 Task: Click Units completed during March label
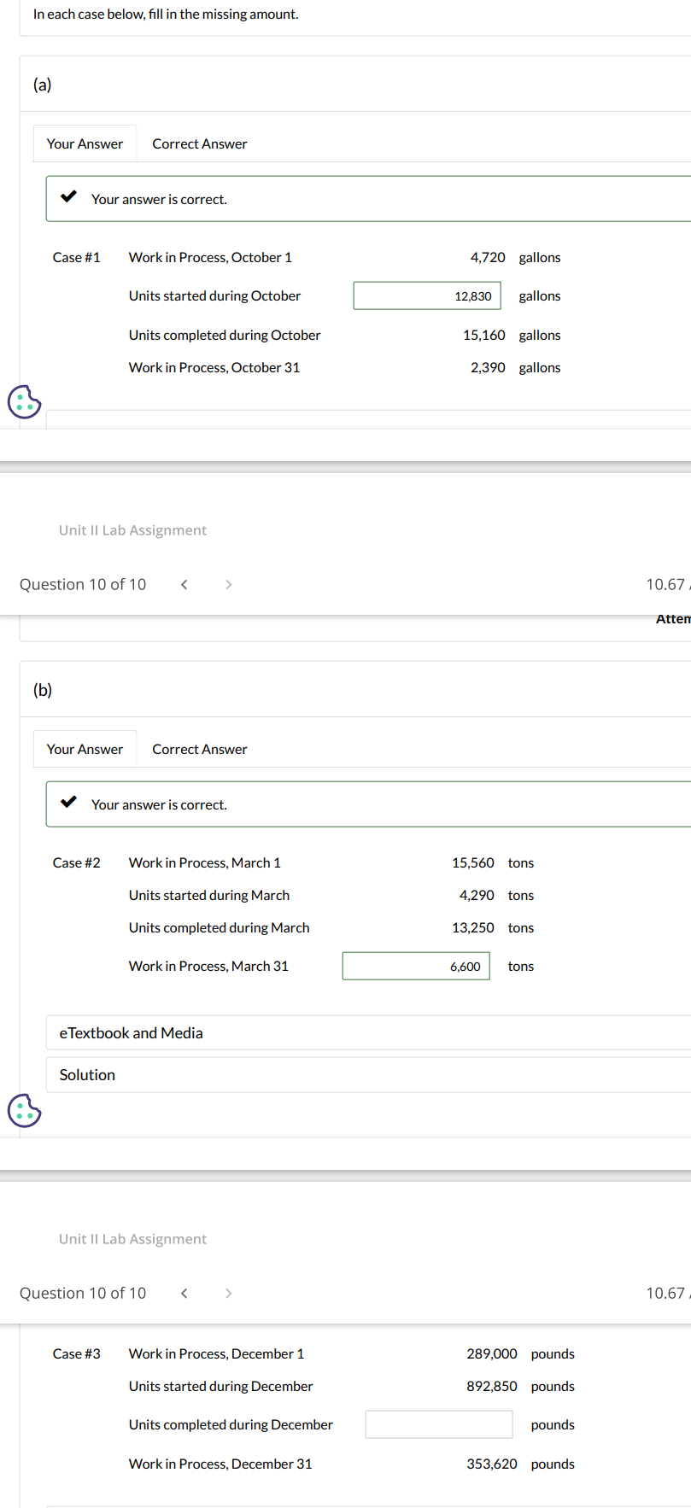tap(220, 928)
